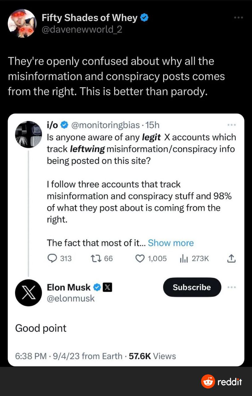Screen dimensions: 252x396
Task: Click the share upload arrow icon
Action: tap(232, 258)
